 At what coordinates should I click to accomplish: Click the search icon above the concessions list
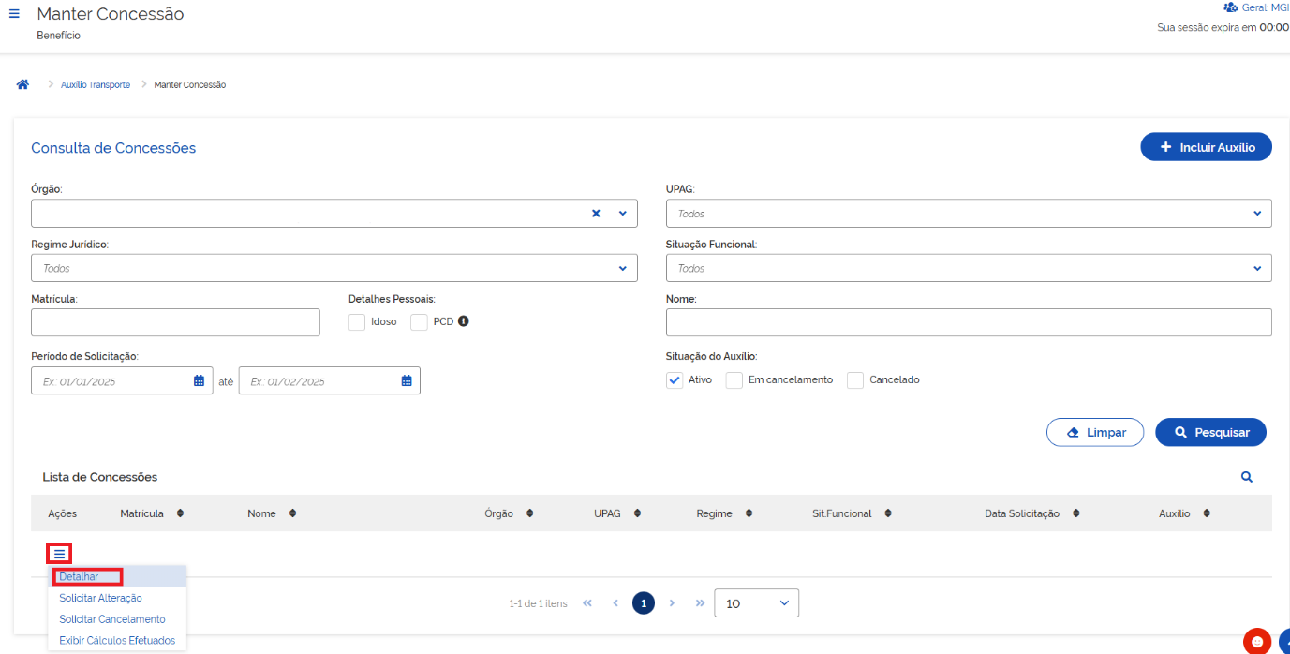[x=1246, y=477]
